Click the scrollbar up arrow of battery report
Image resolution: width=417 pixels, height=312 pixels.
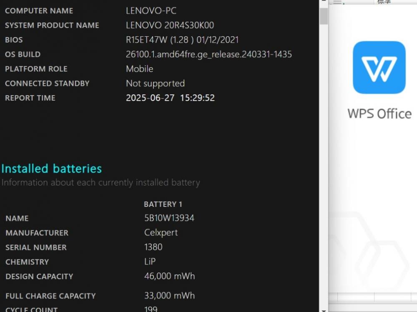(x=324, y=1)
